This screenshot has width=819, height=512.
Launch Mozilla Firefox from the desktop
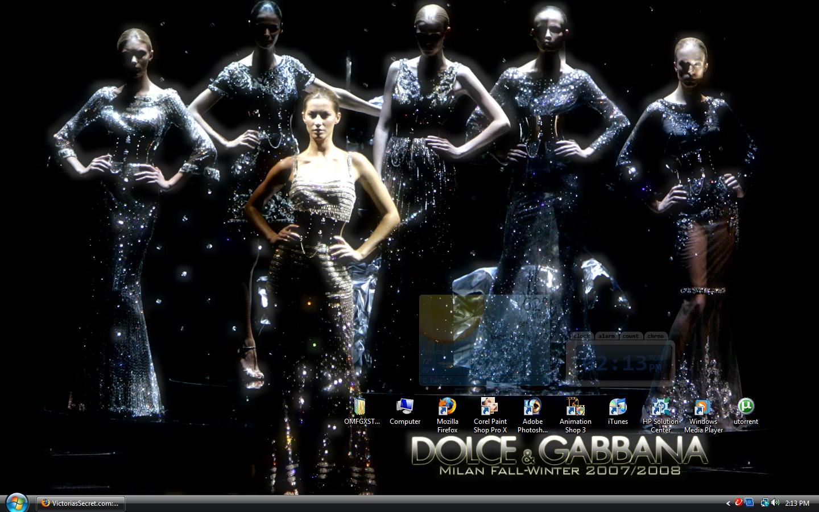[x=447, y=407]
